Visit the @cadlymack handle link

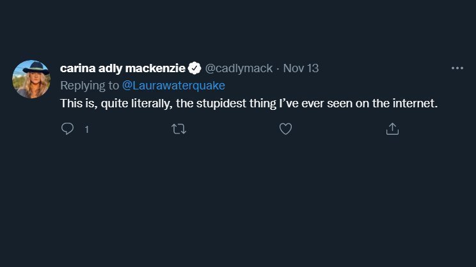tap(239, 68)
